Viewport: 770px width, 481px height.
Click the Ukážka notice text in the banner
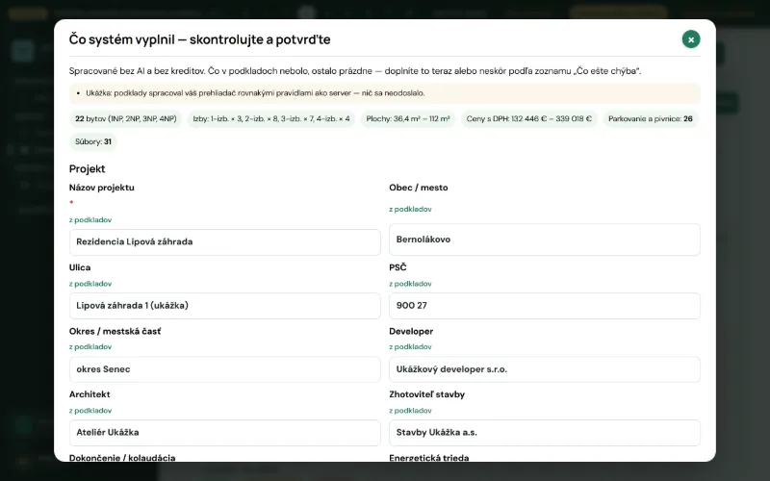(255, 93)
